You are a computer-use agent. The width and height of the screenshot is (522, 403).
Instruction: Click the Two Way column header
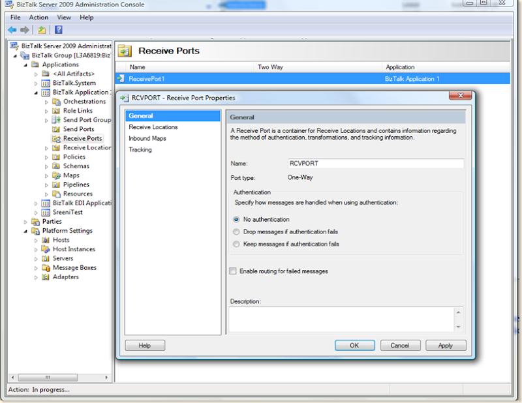pos(318,67)
